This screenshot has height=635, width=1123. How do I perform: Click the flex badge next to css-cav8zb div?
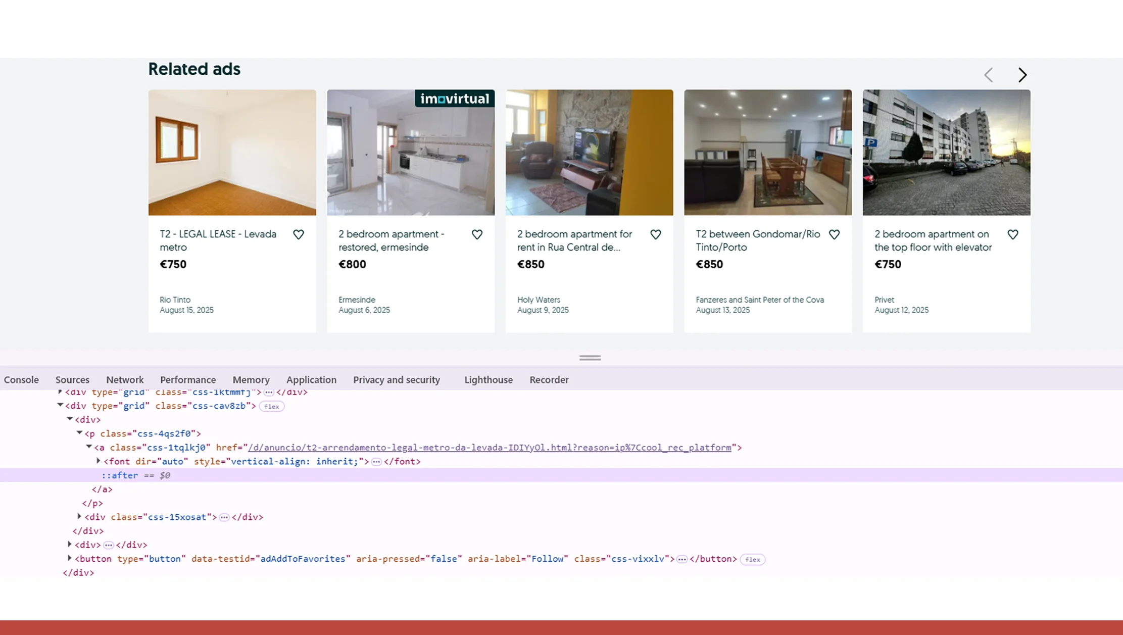coord(271,406)
